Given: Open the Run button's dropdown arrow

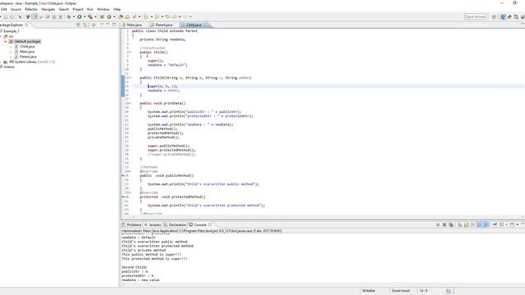Looking at the screenshot, I should [x=84, y=16].
